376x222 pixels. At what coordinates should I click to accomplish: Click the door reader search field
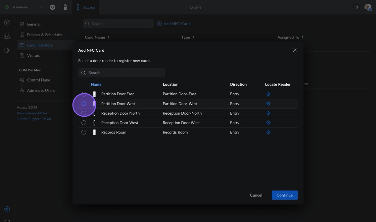click(x=122, y=73)
